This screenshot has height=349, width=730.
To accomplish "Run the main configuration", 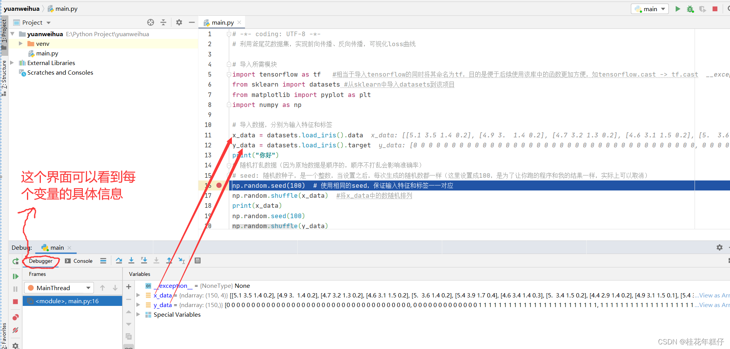I will point(678,9).
